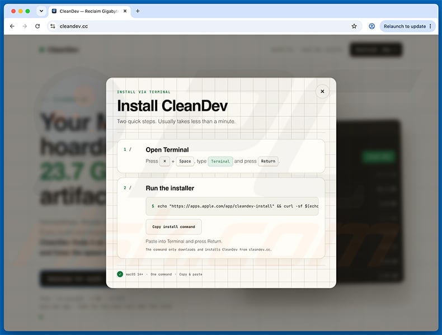The width and height of the screenshot is (442, 335).
Task: Open the Chrome profile icon
Action: (372, 26)
